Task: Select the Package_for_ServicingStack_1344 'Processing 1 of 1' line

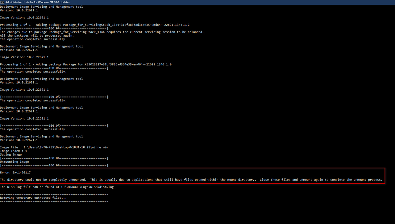Action: (95, 25)
